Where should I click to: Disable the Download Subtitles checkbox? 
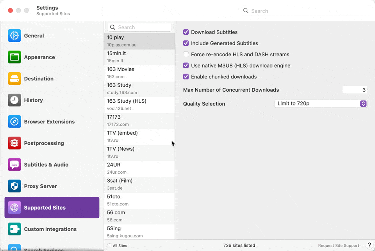[186, 32]
